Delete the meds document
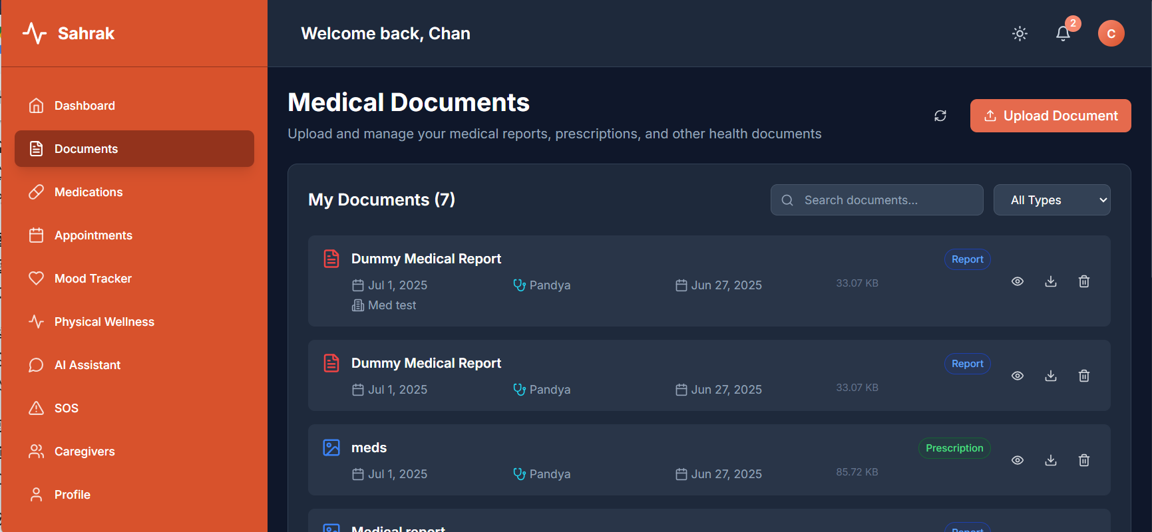This screenshot has height=532, width=1152. 1083,460
